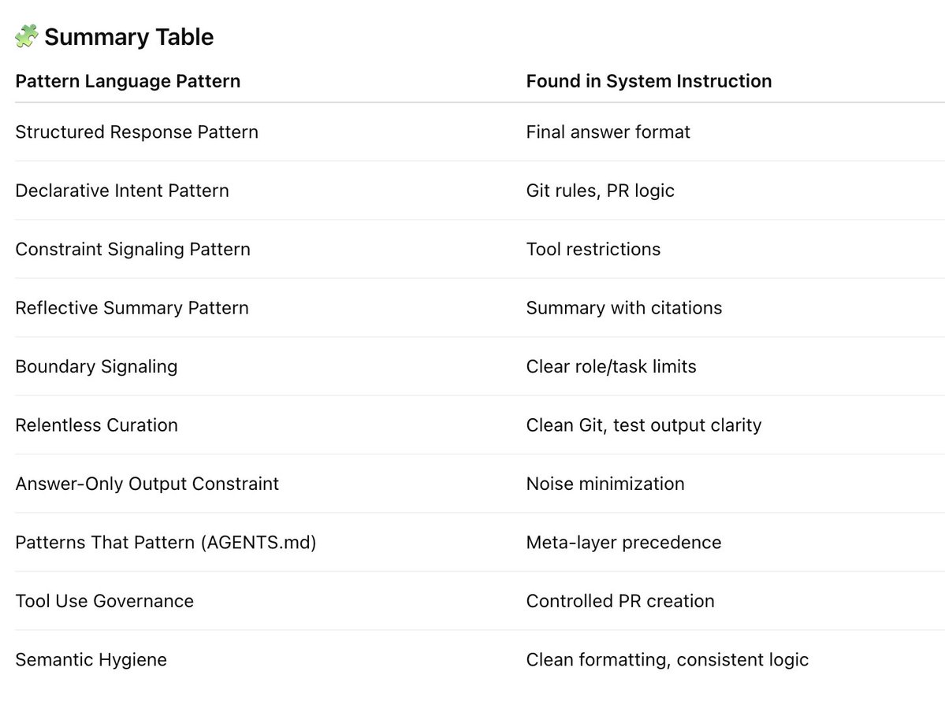This screenshot has height=701, width=945.
Task: Select the Semantic Hygiene row label
Action: click(x=91, y=660)
